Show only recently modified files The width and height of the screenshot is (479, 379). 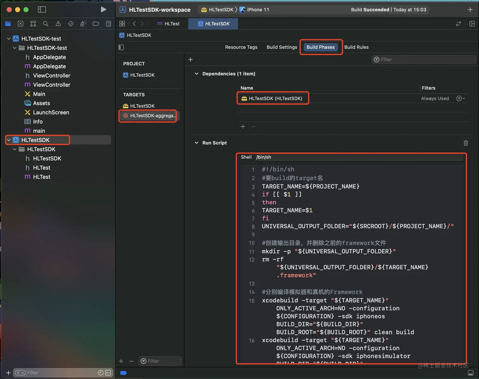pos(101,373)
